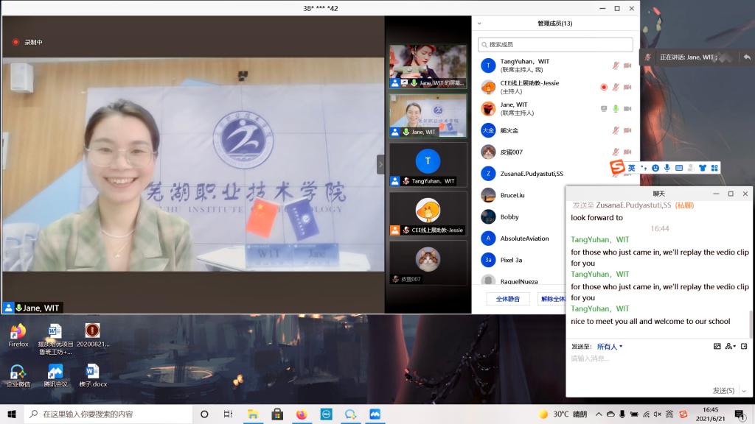Collapse the 管理成员 panel chevron

click(x=479, y=24)
